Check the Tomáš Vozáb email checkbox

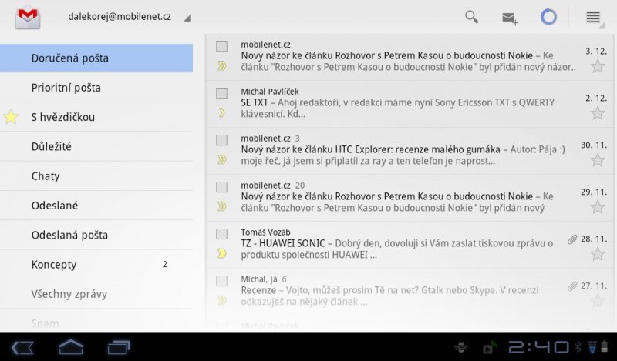pos(222,233)
